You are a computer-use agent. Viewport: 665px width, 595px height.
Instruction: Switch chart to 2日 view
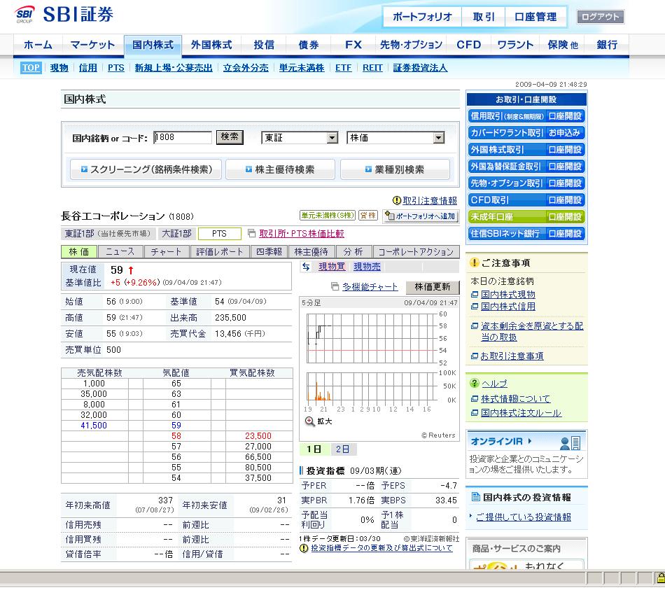tap(342, 449)
